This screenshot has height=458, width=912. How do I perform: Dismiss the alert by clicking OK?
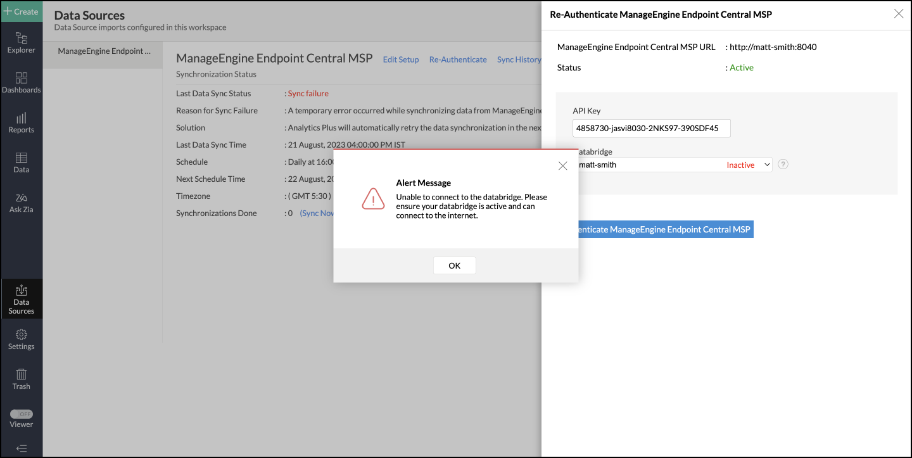pyautogui.click(x=454, y=265)
